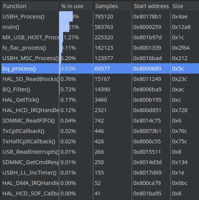199x200 pixels.
Task: Select the HAL_SD_ReadBlocks function row
Action: (x=100, y=79)
